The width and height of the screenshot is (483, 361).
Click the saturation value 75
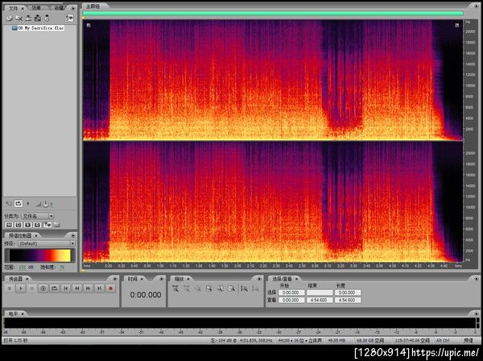[x=62, y=268]
